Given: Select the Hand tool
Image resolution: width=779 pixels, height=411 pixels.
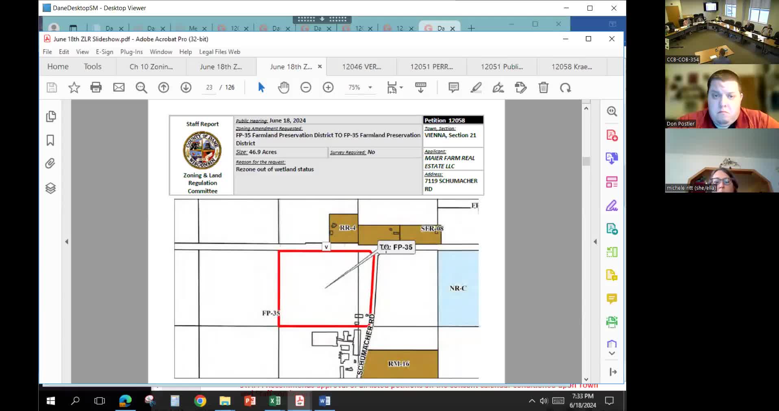Looking at the screenshot, I should (283, 87).
